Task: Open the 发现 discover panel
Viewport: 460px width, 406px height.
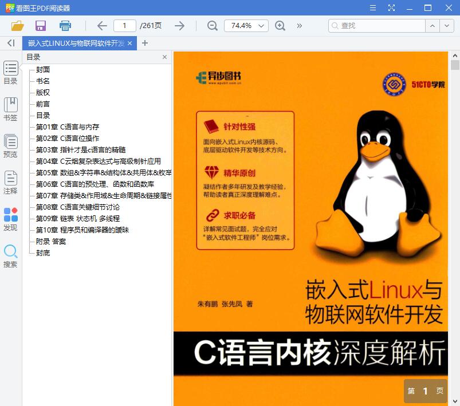Action: click(x=10, y=219)
